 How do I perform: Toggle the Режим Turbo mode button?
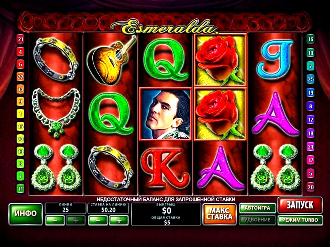point(300,220)
